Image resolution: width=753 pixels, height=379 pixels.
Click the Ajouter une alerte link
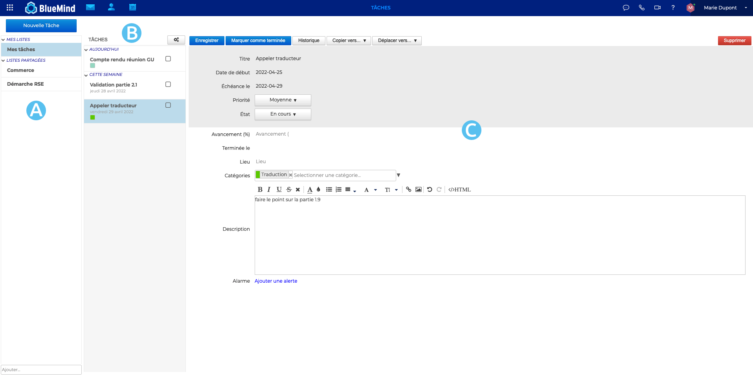click(275, 281)
